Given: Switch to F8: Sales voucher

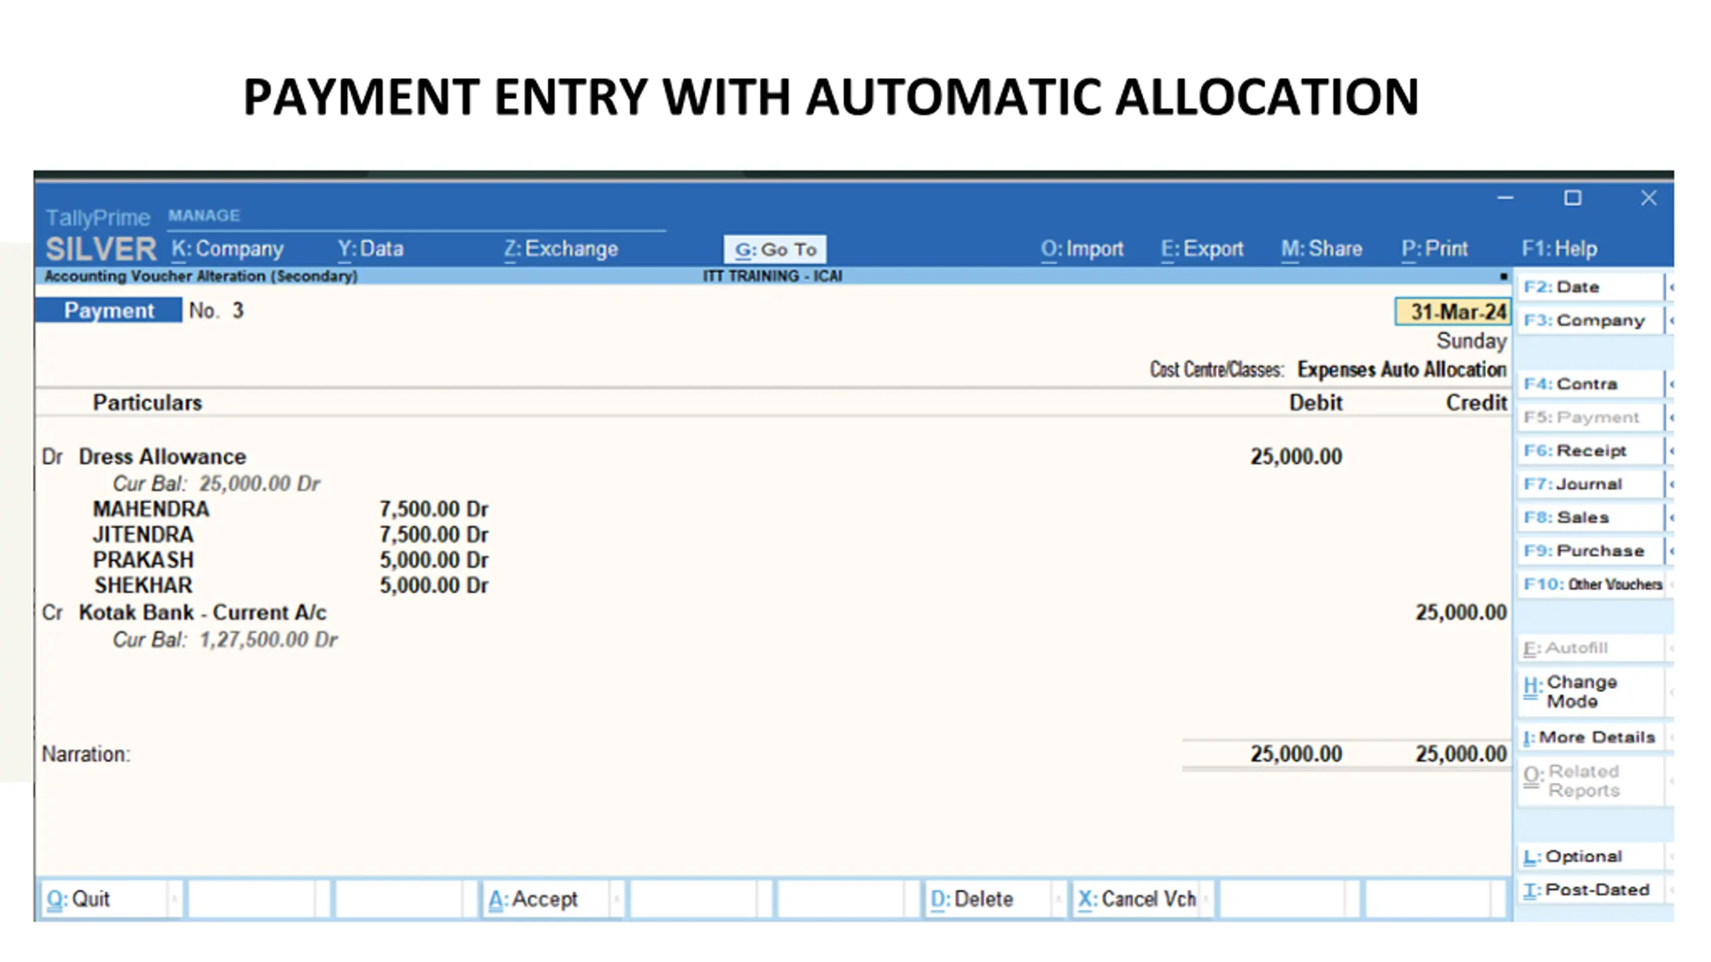Looking at the screenshot, I should (x=1590, y=518).
